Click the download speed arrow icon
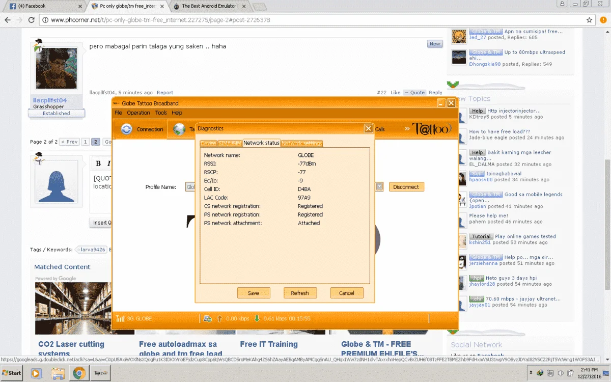This screenshot has width=611, height=382. 257,318
